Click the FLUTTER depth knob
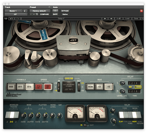147x133 pixels. (45, 115)
